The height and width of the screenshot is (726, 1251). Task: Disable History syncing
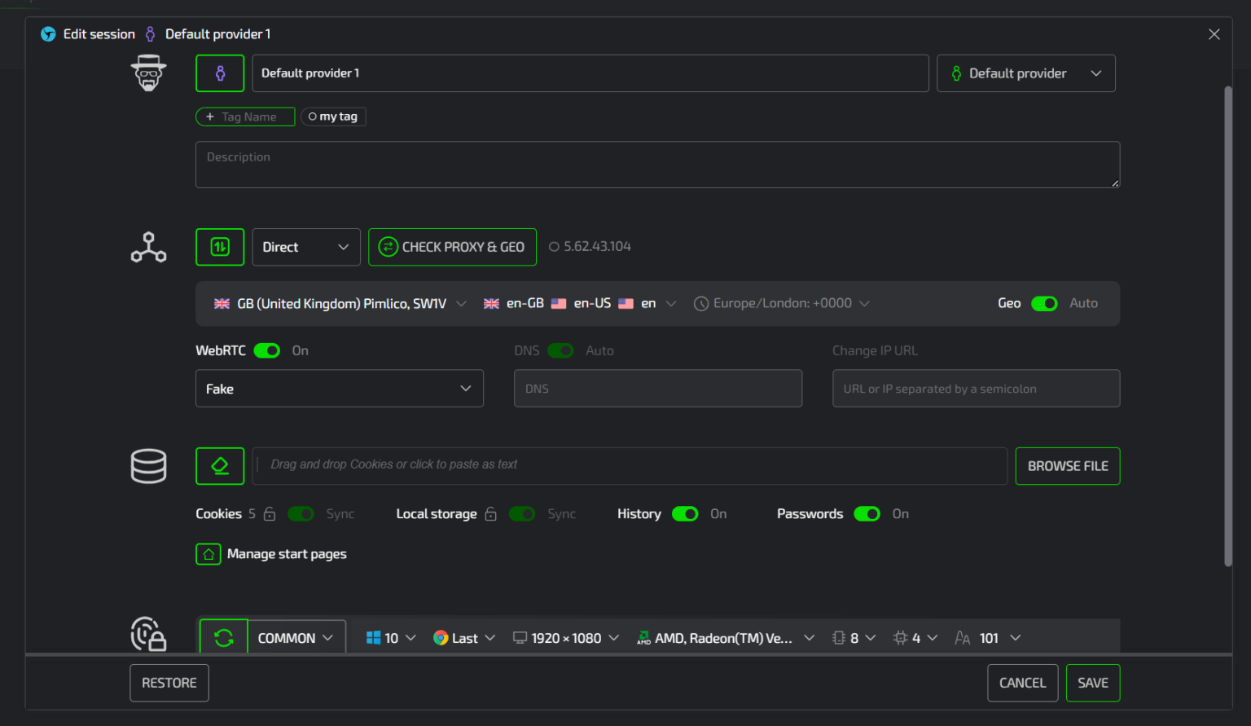(x=685, y=513)
